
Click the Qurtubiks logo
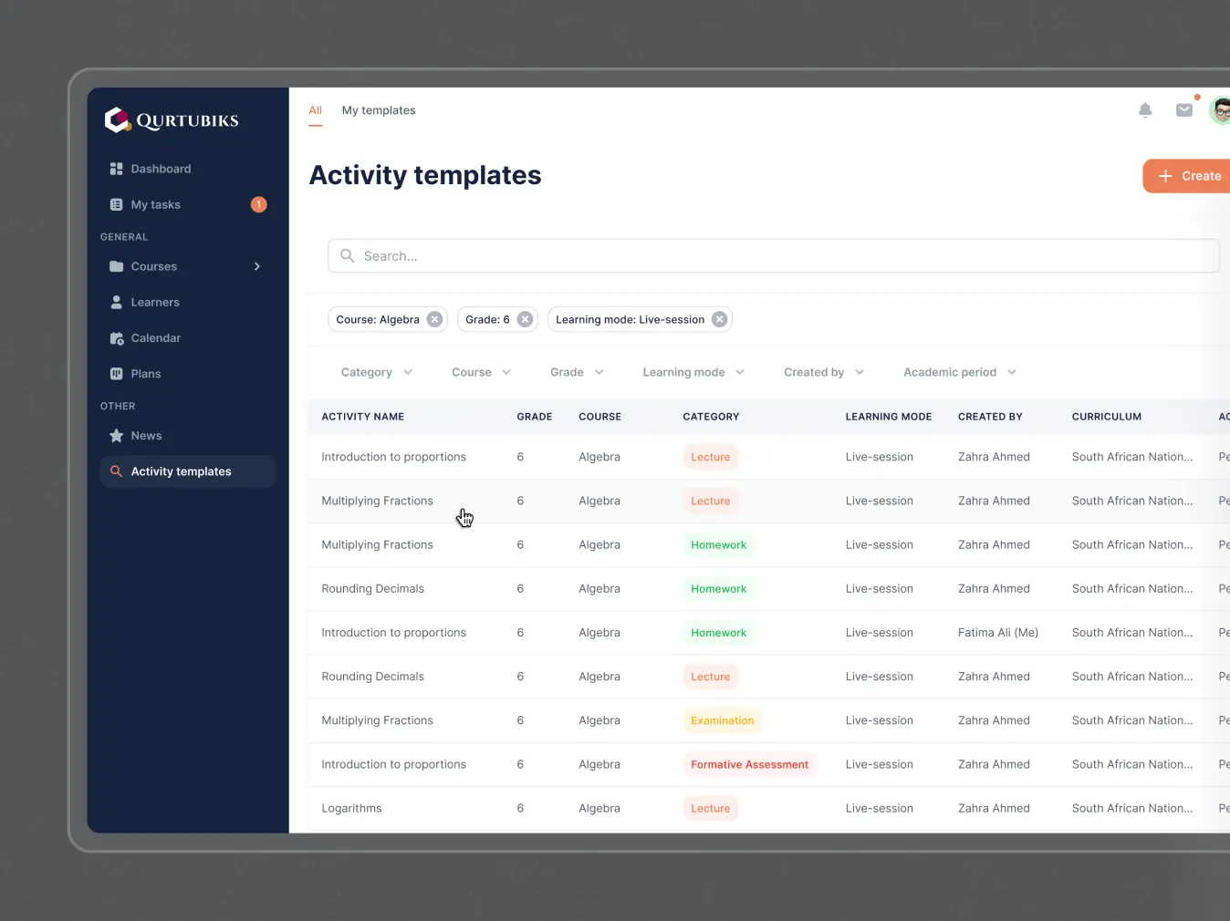click(172, 120)
